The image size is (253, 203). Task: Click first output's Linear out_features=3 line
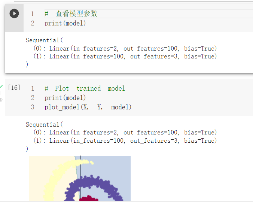click(x=125, y=56)
